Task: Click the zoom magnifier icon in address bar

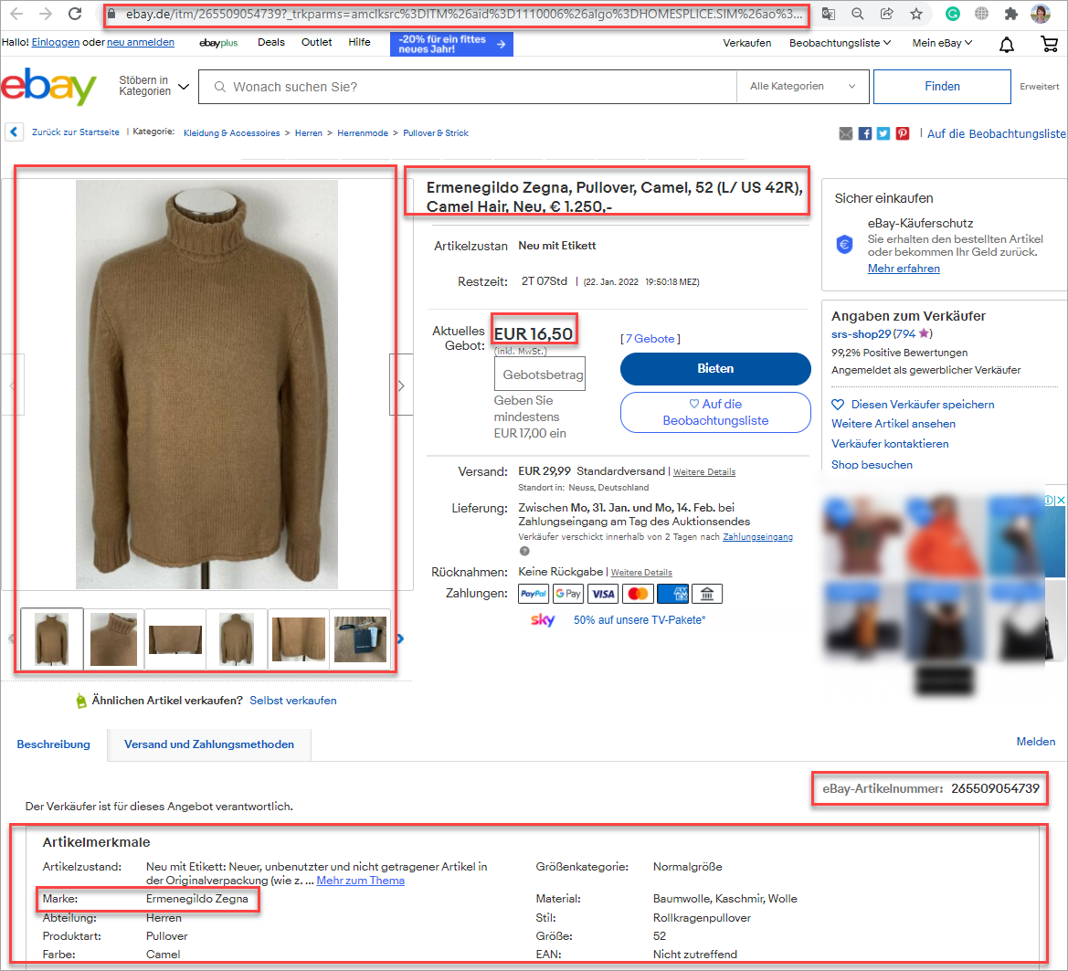Action: tap(858, 14)
